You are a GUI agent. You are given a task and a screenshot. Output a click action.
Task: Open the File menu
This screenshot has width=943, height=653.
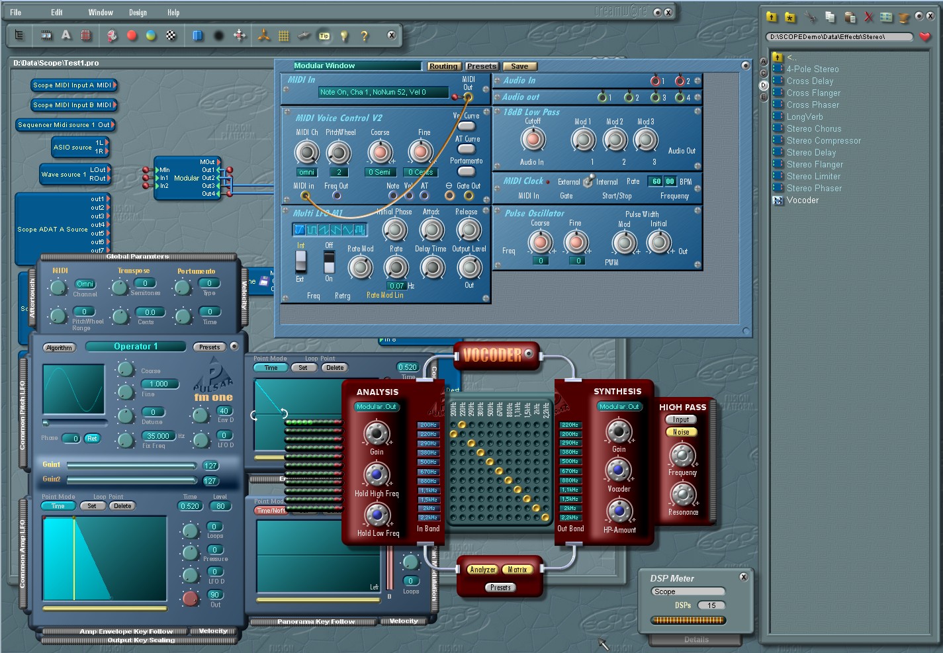tap(16, 13)
